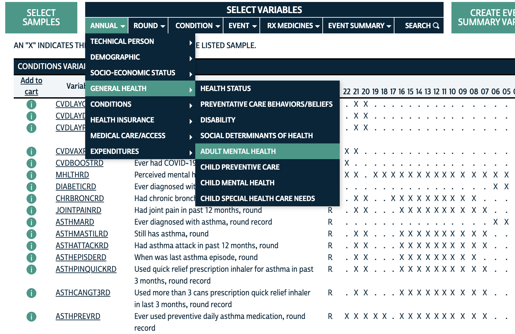
Task: Open the EVENT dropdown tab
Action: coord(242,26)
